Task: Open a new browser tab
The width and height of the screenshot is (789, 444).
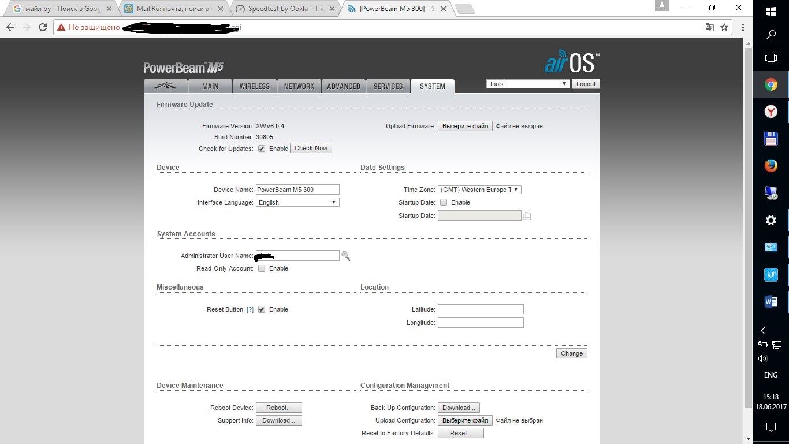Action: point(465,9)
